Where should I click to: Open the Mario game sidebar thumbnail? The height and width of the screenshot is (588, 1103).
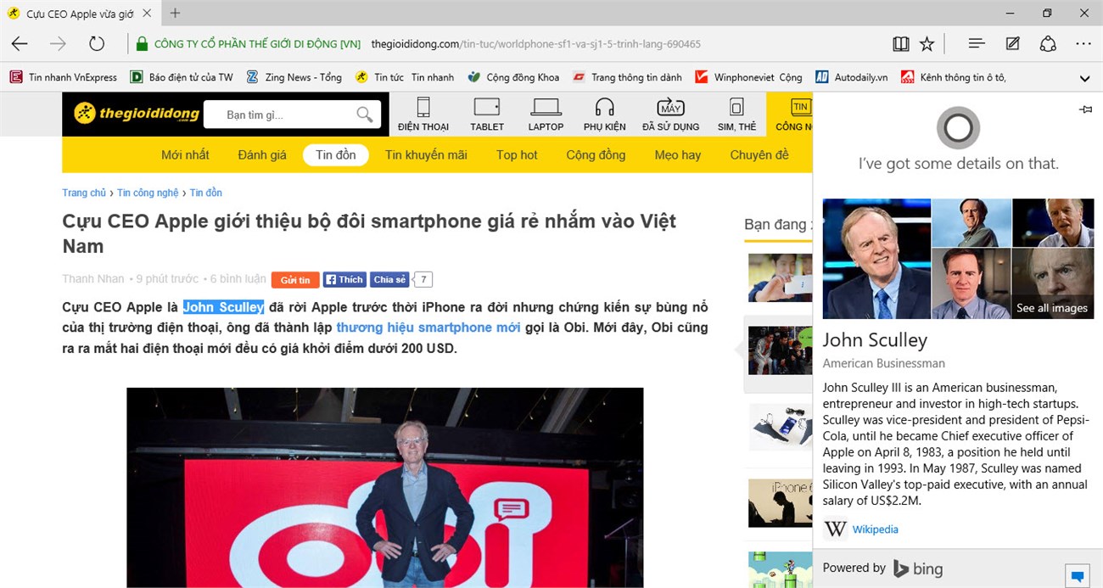point(781,570)
